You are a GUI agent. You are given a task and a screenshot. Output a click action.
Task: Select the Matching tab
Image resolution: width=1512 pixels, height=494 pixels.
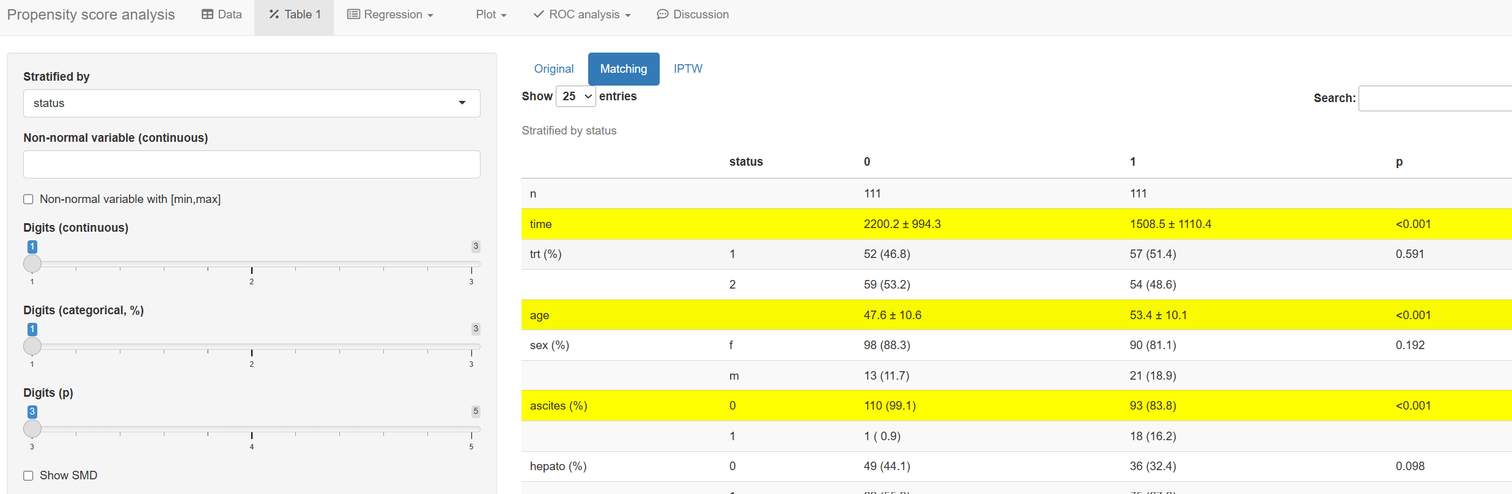pyautogui.click(x=623, y=69)
